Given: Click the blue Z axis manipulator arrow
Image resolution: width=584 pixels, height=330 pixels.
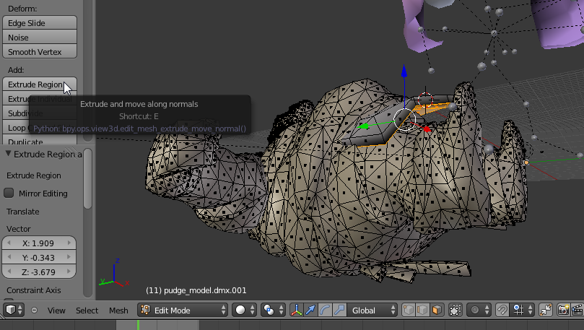Looking at the screenshot, I should [404, 71].
